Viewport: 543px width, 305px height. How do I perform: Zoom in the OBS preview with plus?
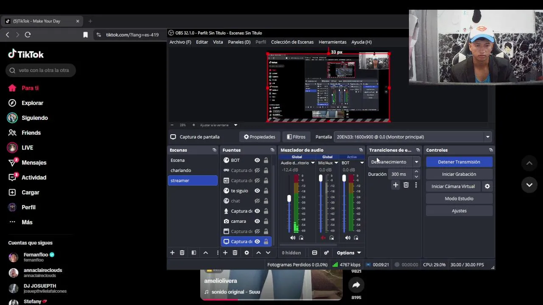point(193,125)
